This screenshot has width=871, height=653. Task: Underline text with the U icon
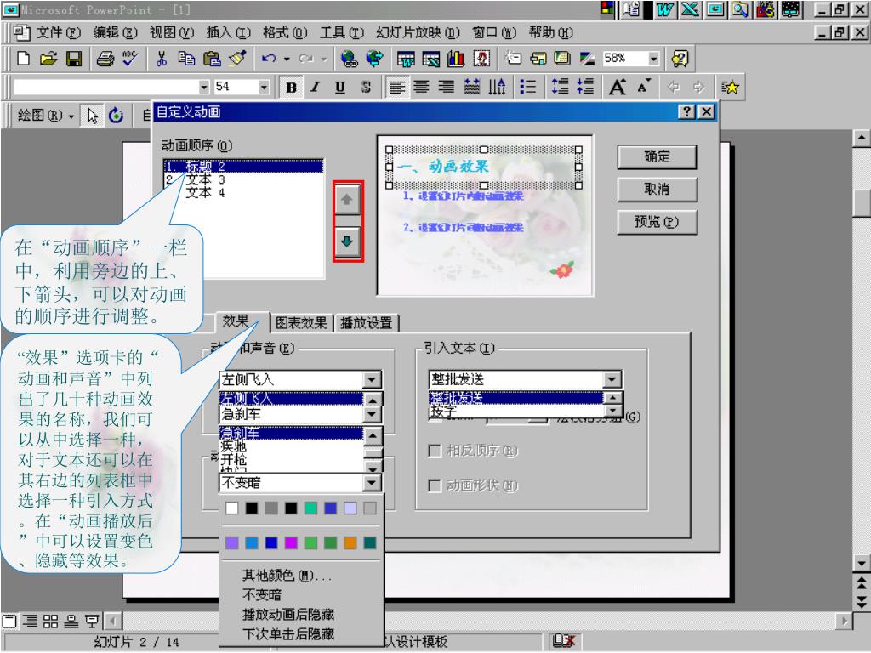click(x=340, y=88)
